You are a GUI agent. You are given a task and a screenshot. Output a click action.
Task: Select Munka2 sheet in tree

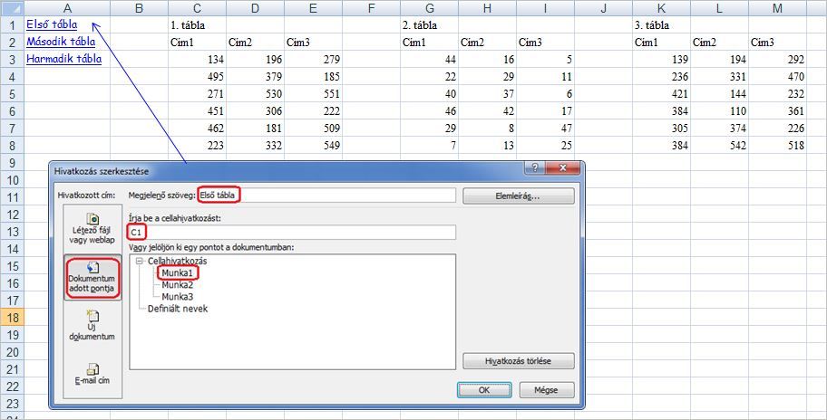tap(177, 285)
